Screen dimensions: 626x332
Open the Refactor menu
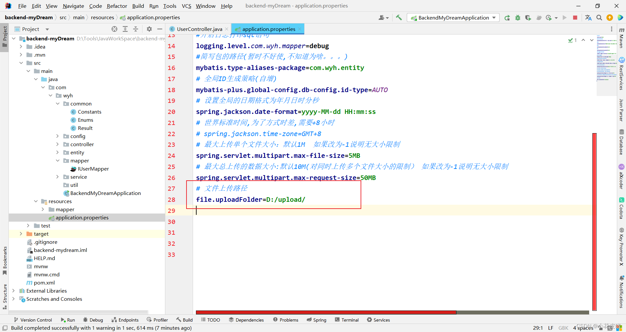(x=117, y=6)
